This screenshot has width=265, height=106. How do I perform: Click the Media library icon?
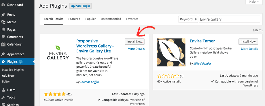click(x=3, y=22)
